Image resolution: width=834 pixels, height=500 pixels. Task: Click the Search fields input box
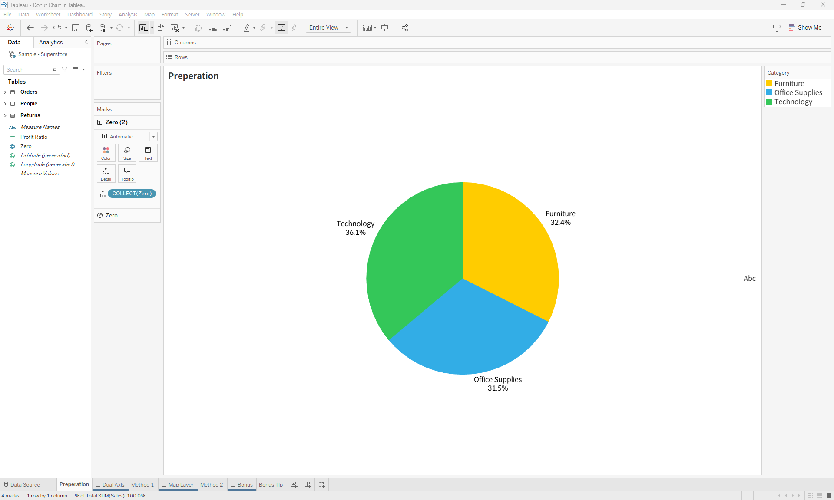(x=31, y=69)
